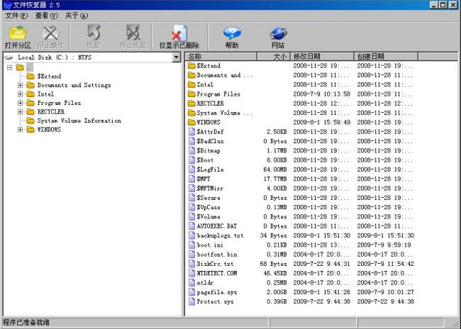461x329 pixels.
Task: Click the 停止恢复 stop recovery icon
Action: click(x=133, y=33)
